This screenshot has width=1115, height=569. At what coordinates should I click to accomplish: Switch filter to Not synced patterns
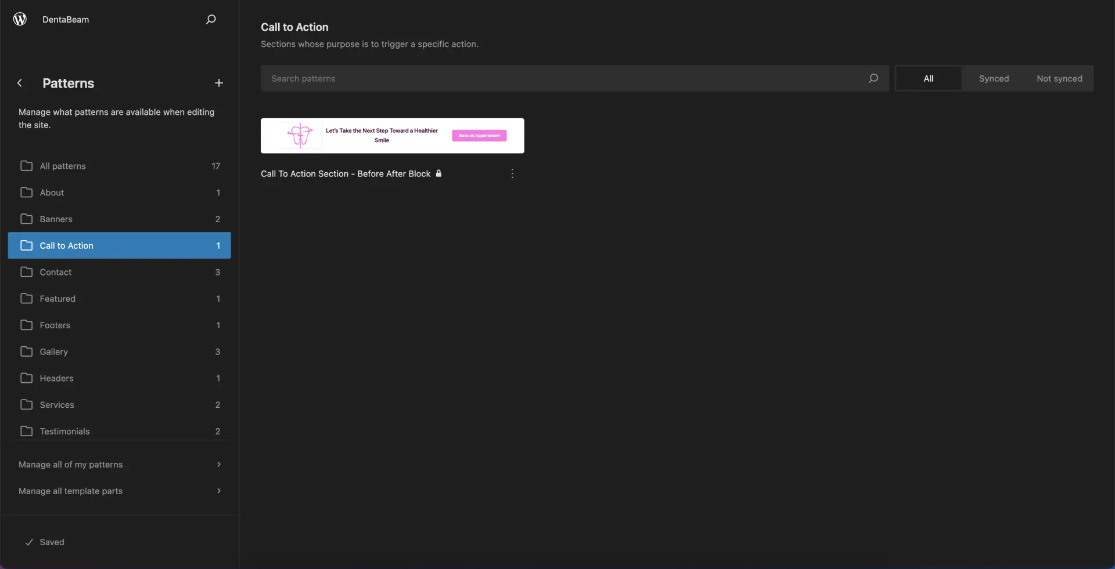click(1059, 78)
